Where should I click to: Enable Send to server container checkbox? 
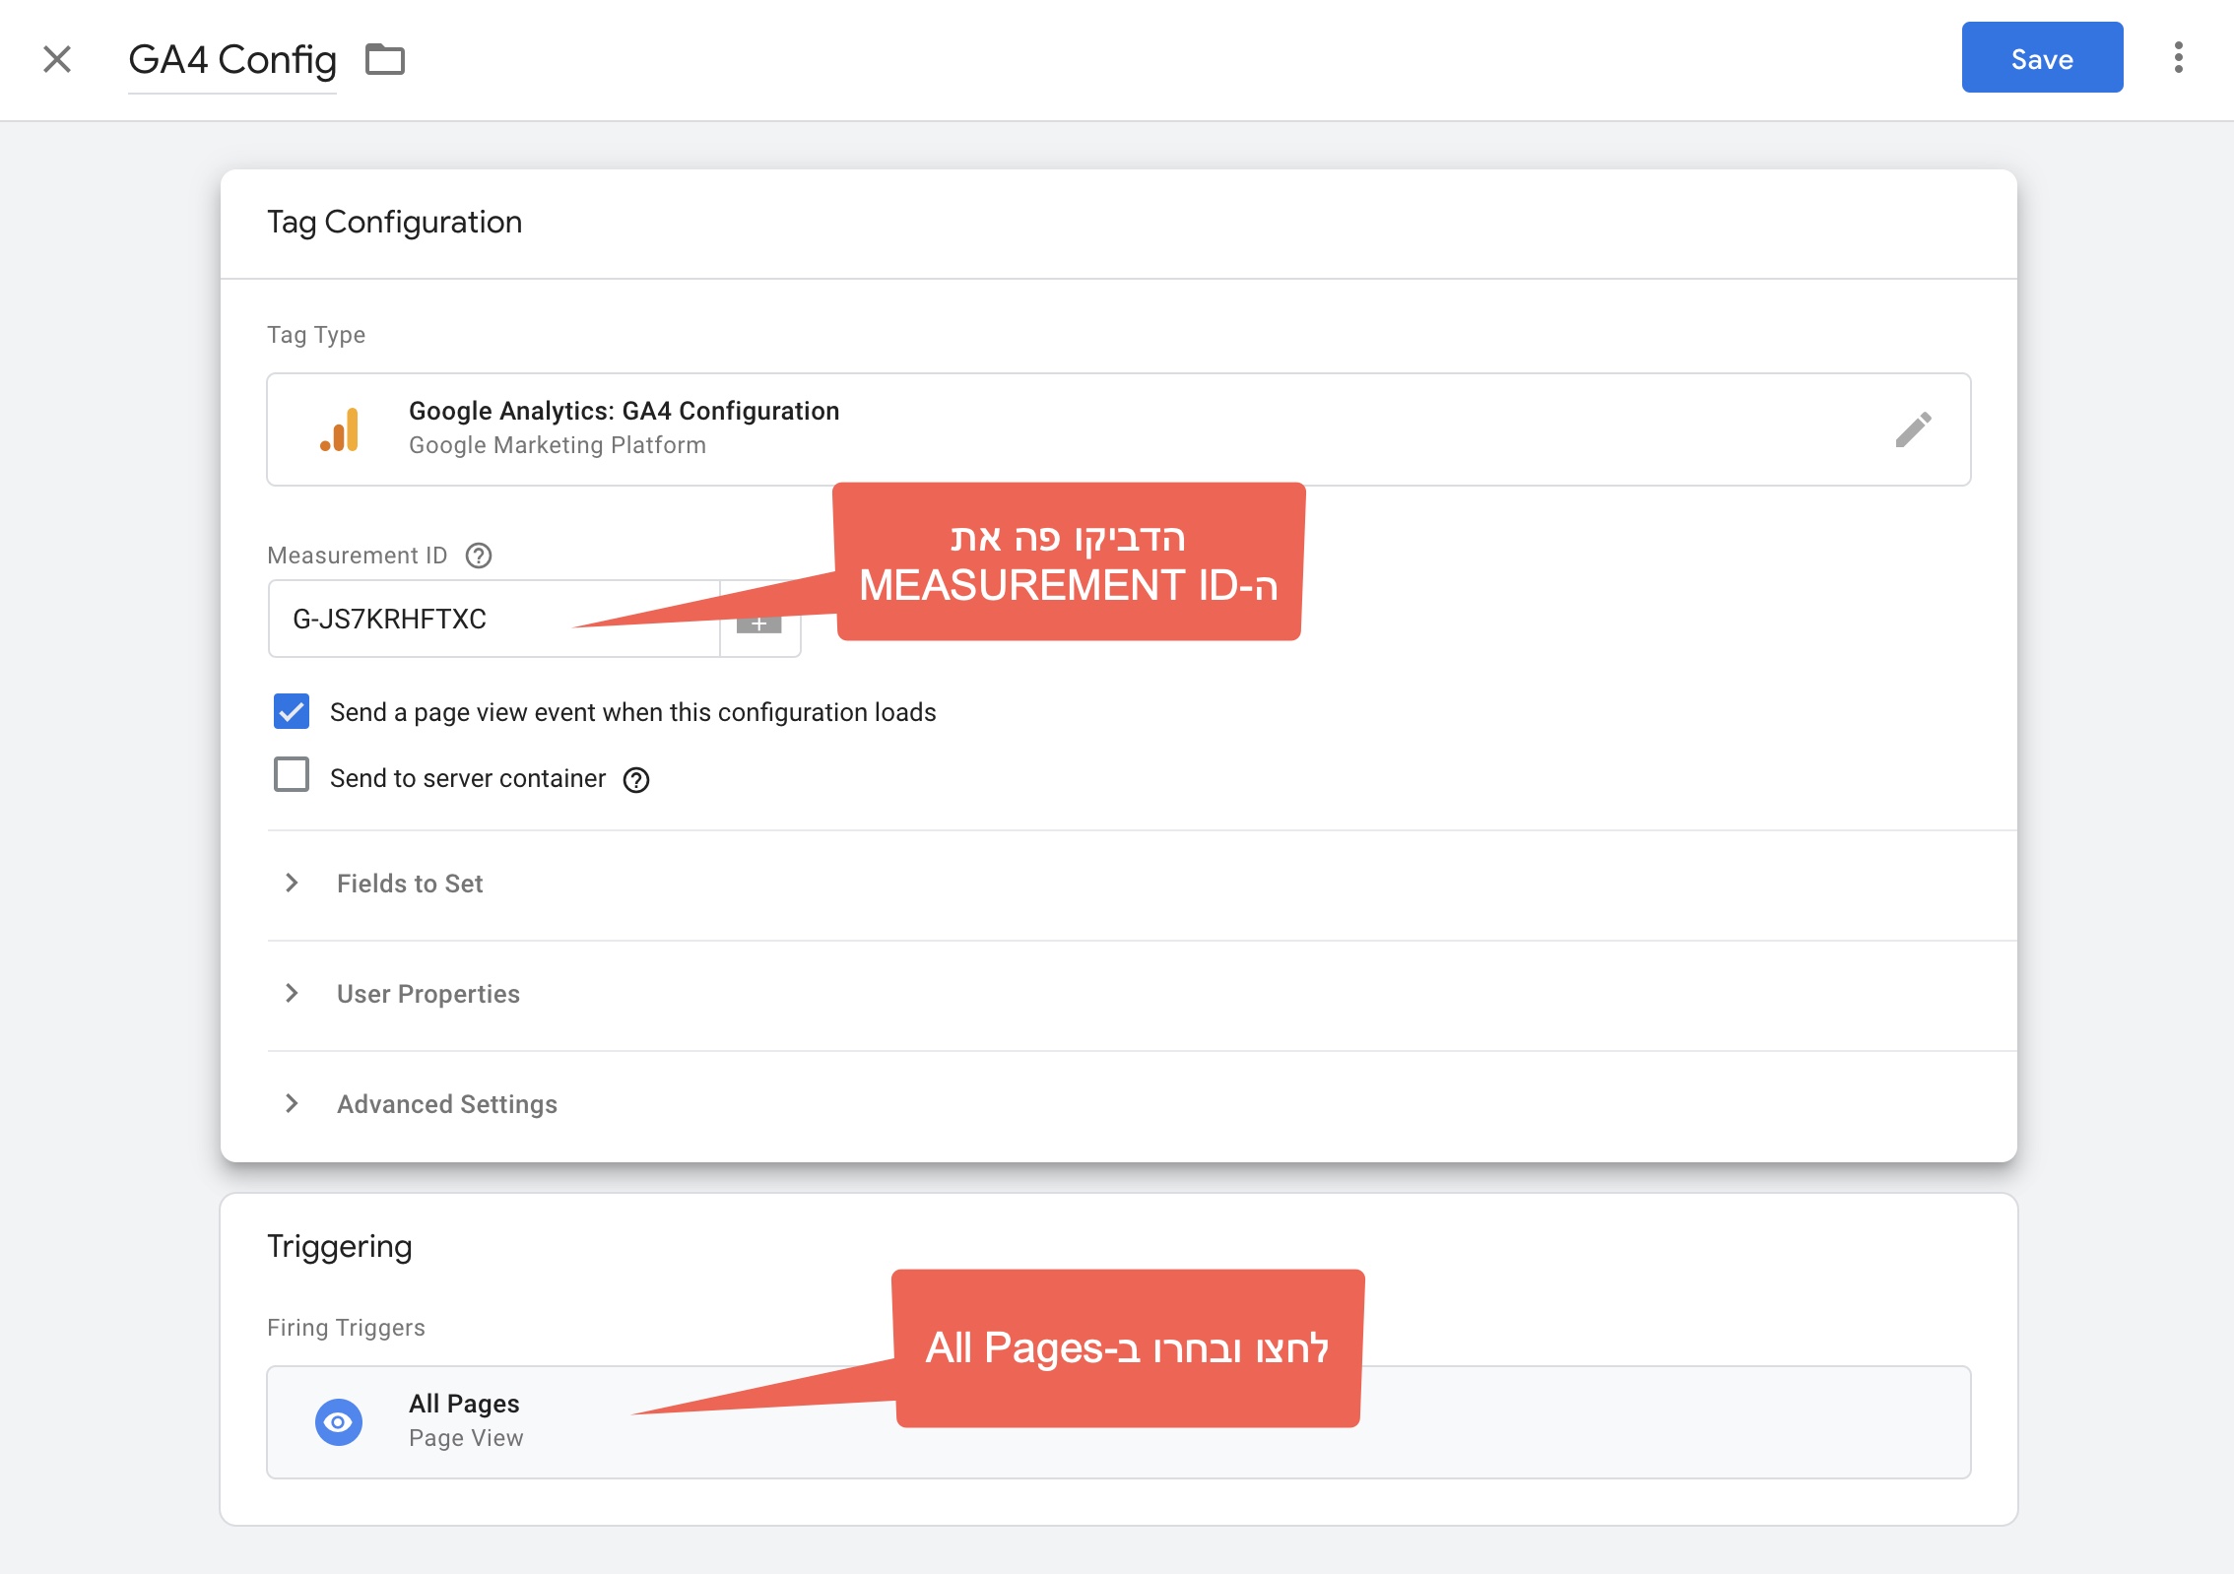pos(292,775)
